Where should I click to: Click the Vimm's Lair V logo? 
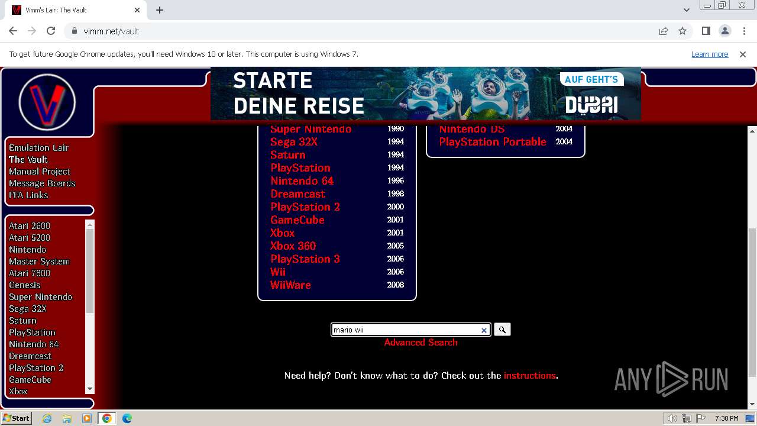click(x=47, y=102)
